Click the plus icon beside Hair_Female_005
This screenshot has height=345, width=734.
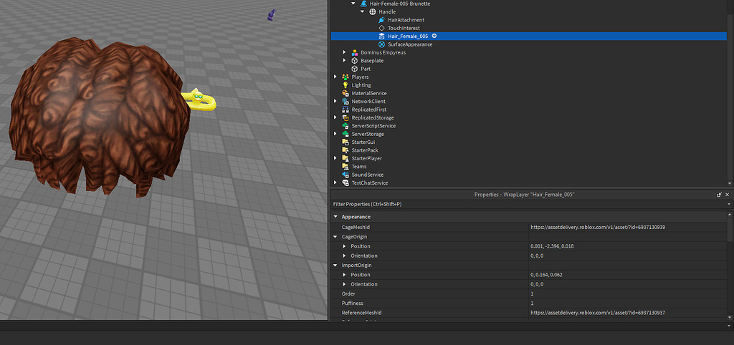[434, 36]
